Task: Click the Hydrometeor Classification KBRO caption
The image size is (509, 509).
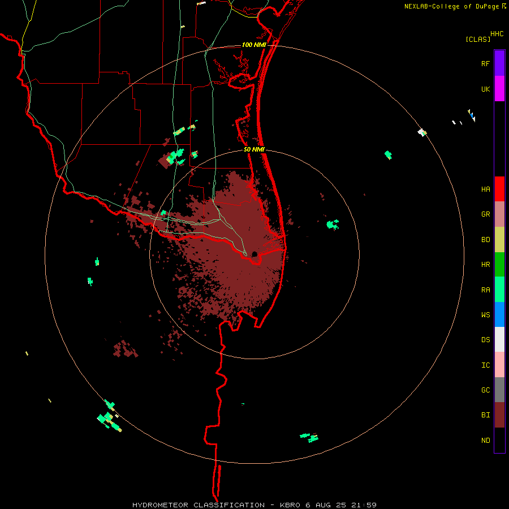Action: [254, 505]
